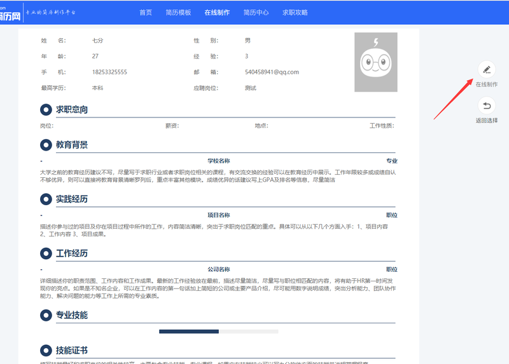Image resolution: width=509 pixels, height=364 pixels.
Task: Click the 地点 field label
Action: point(261,126)
